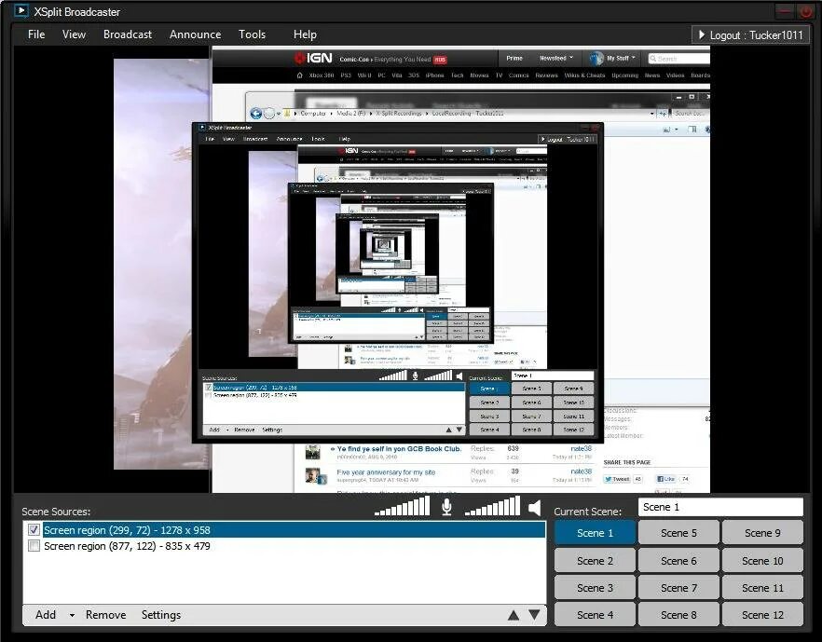
Task: Open the View menu
Action: pos(74,34)
